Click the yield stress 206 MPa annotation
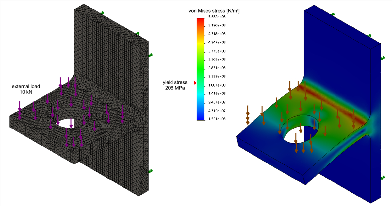Image resolution: width=392 pixels, height=206 pixels. tap(176, 85)
